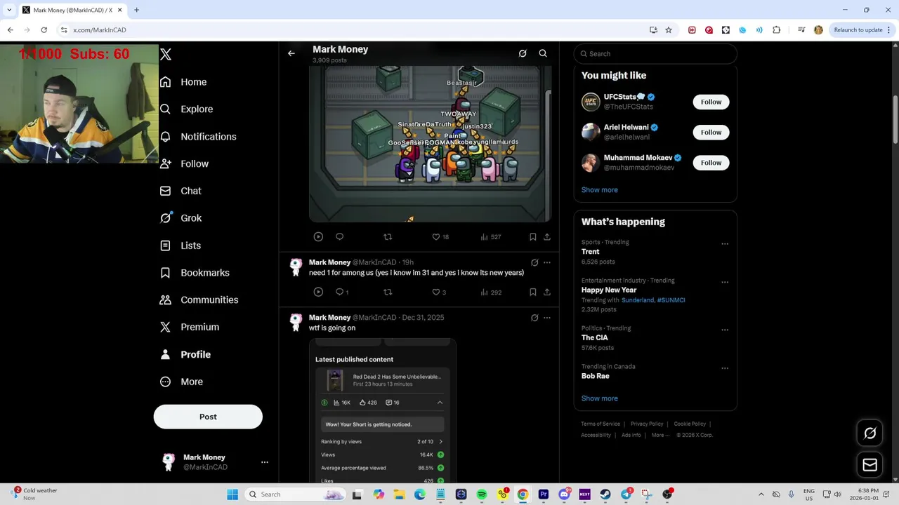
Task: Follow UFCStats
Action: tap(711, 102)
